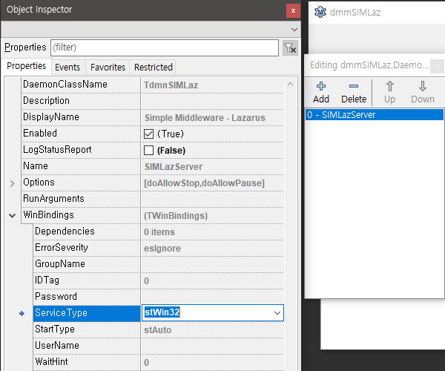The height and width of the screenshot is (371, 445).
Task: Select the 0 - SIMLazServer list item
Action: [375, 115]
